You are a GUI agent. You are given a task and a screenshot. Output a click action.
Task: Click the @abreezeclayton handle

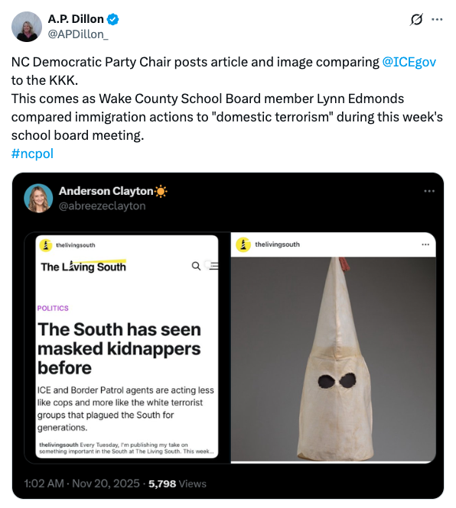[x=102, y=205]
